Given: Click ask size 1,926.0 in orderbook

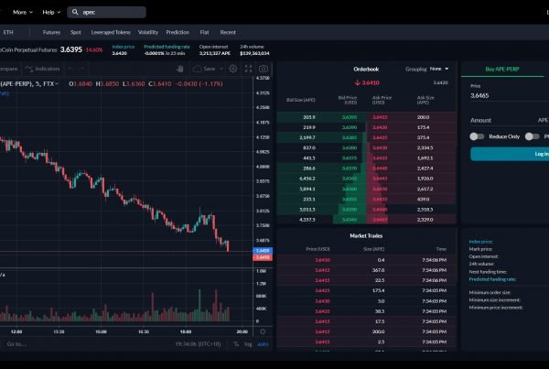Looking at the screenshot, I should pos(425,179).
